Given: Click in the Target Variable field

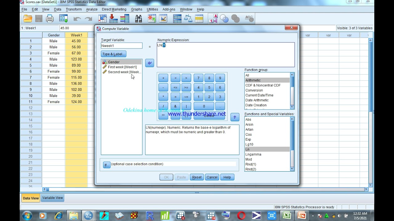Looking at the screenshot, I should (122, 46).
